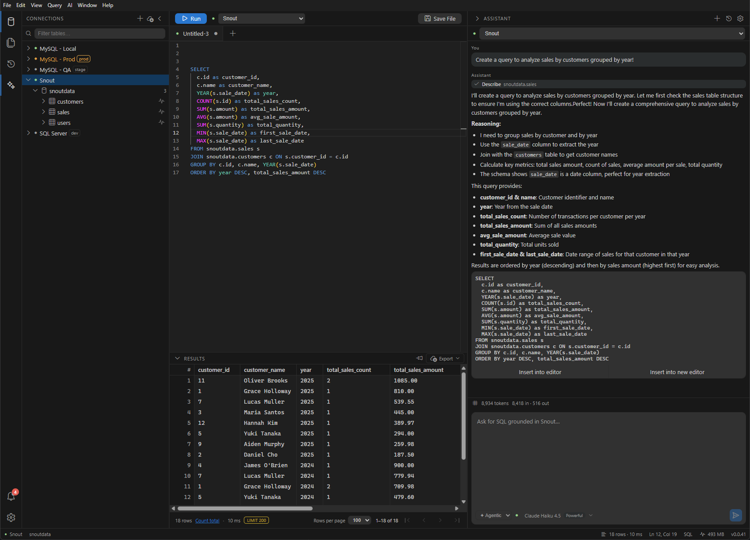The width and height of the screenshot is (750, 540).
Task: Open the Agentic mode dropdown
Action: tap(494, 515)
